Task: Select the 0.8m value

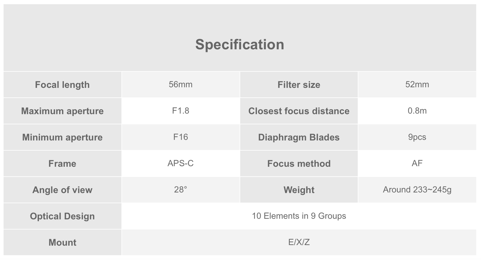Action: tap(417, 111)
